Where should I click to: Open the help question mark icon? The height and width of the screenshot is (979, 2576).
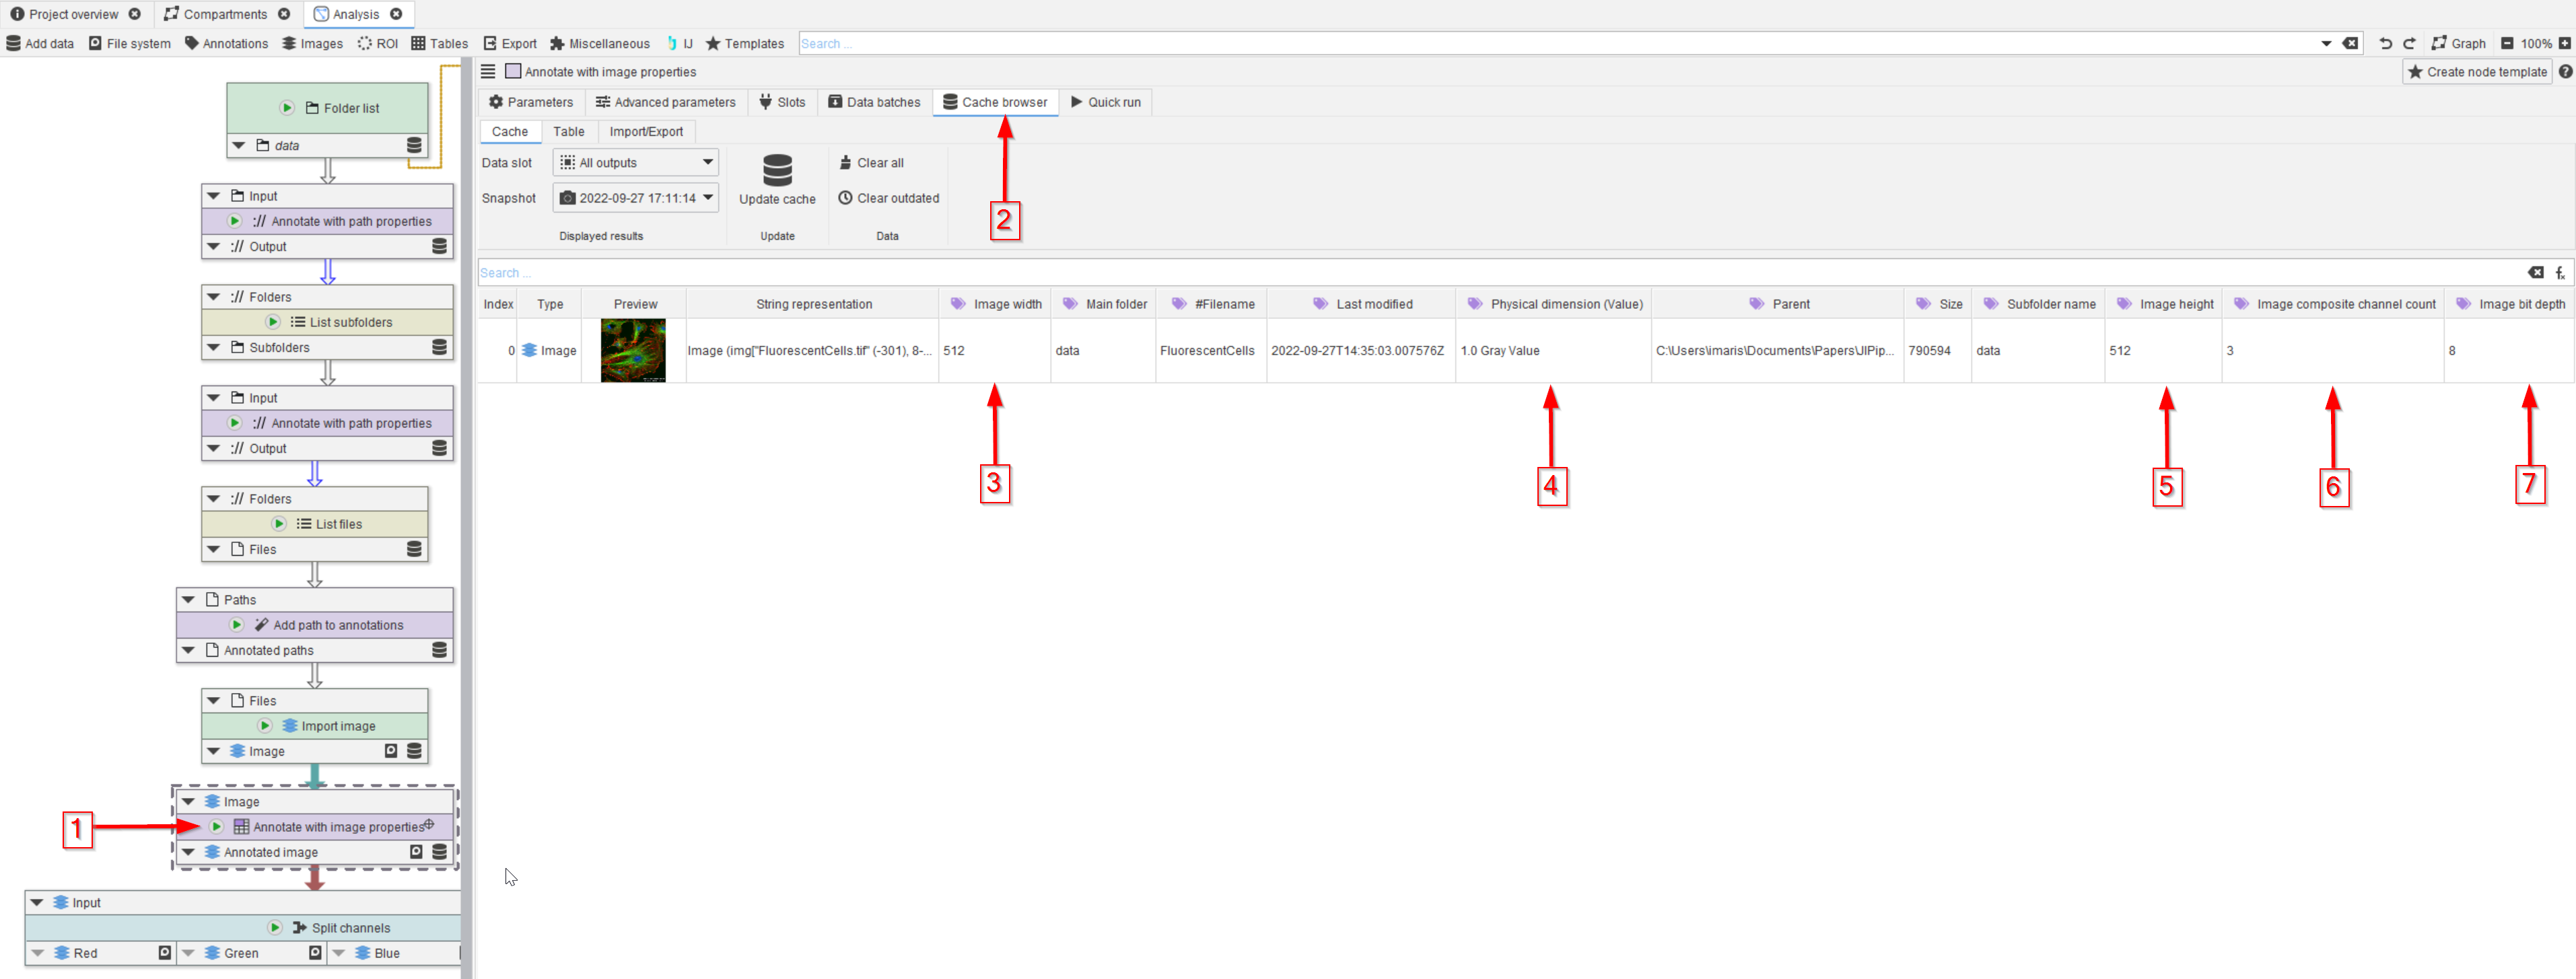click(2565, 72)
